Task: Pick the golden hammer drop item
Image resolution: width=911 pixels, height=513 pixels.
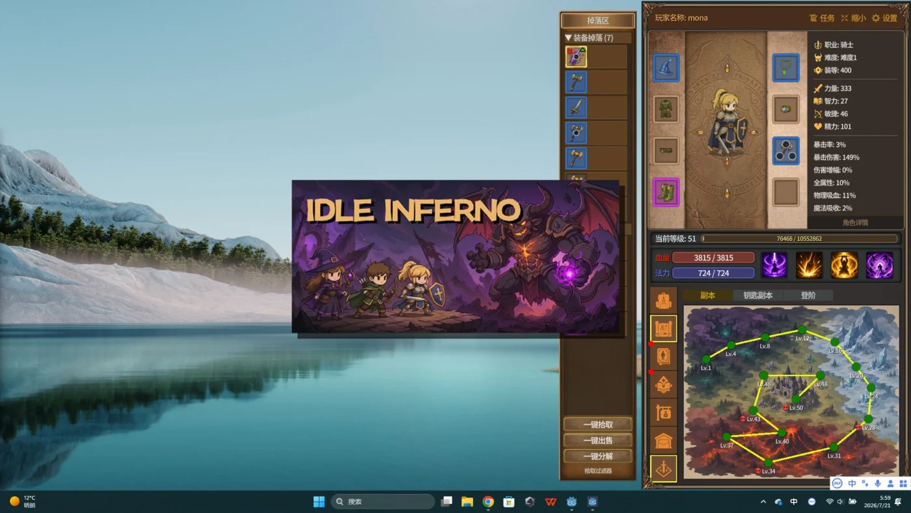Action: pyautogui.click(x=576, y=158)
